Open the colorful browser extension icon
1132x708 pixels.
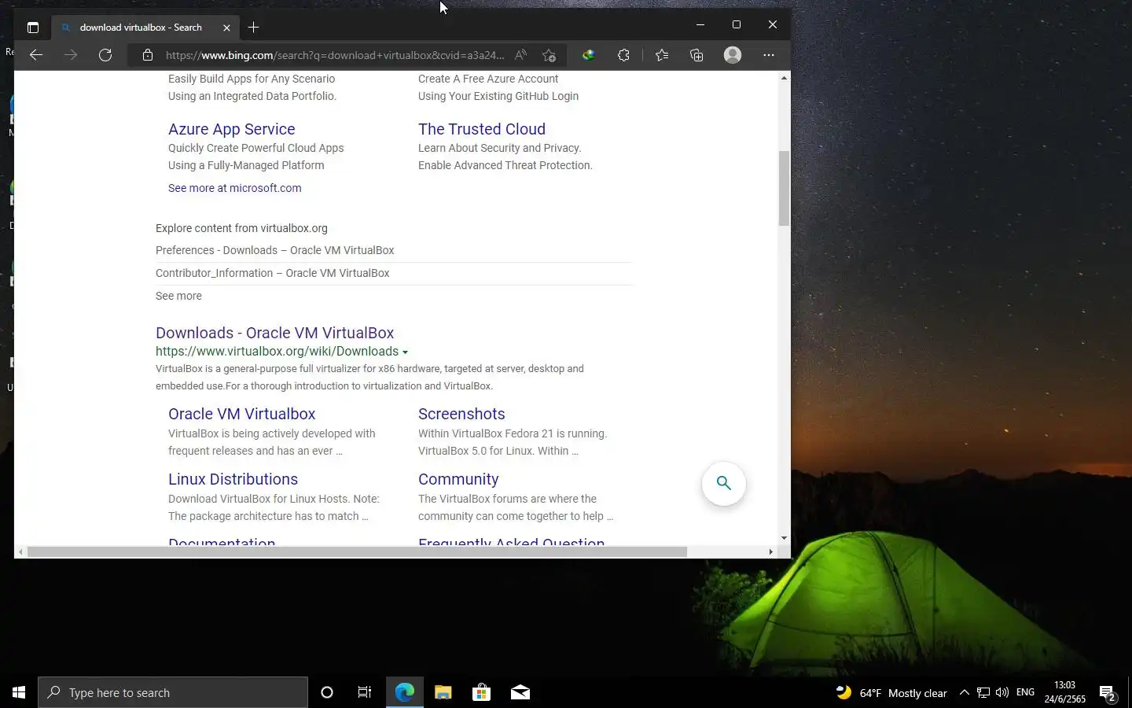[x=588, y=55]
